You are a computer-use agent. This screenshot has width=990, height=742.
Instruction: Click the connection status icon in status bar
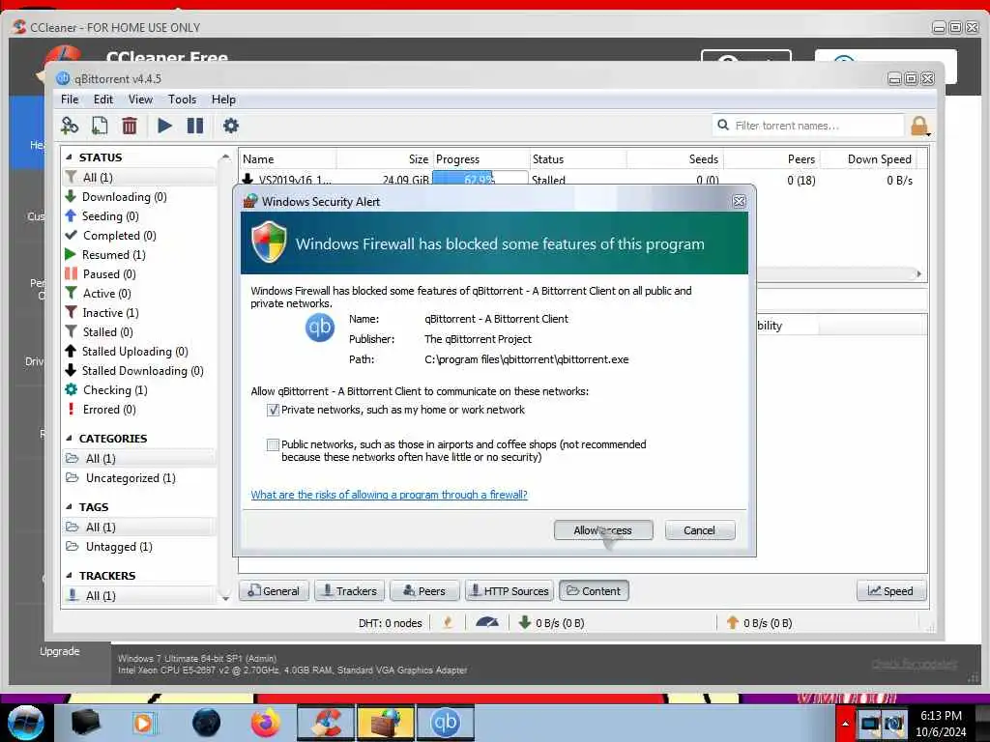(x=449, y=623)
